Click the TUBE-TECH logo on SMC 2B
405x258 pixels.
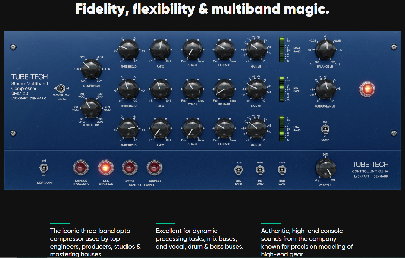[x=30, y=77]
